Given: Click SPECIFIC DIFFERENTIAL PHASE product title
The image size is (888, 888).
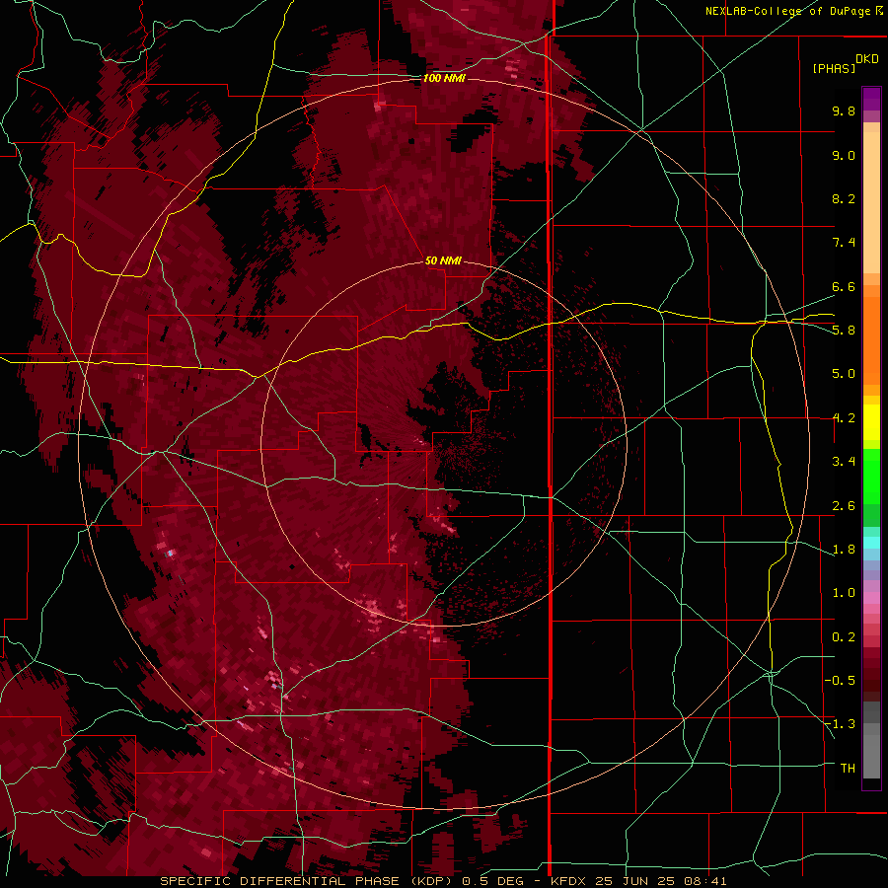Looking at the screenshot, I should coord(278,881).
